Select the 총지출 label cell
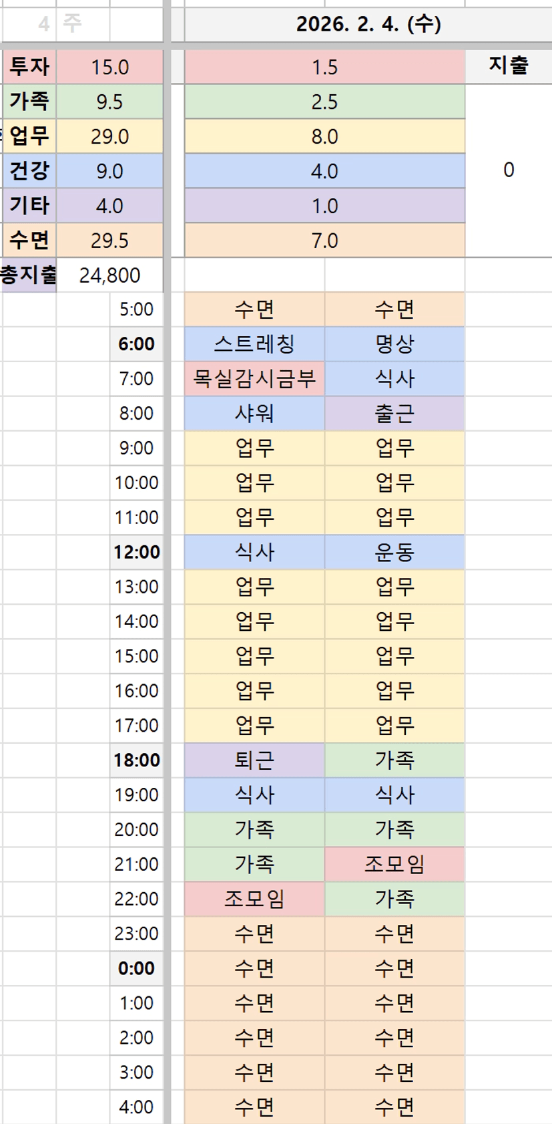This screenshot has height=1124, width=552. coord(28,275)
